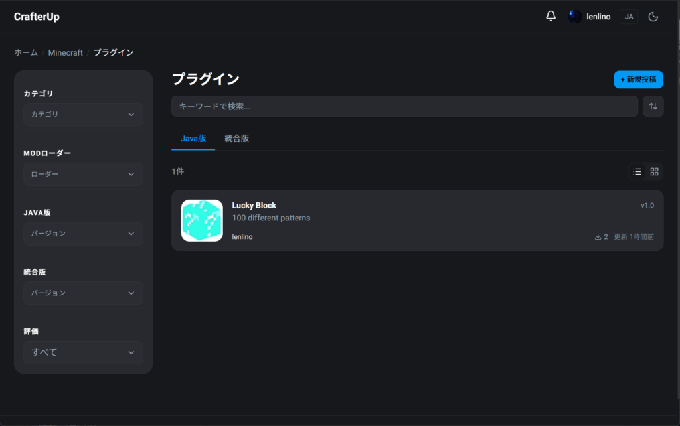Open the JAVA版 version dropdown
Screen dimensions: 680x426
(83, 234)
